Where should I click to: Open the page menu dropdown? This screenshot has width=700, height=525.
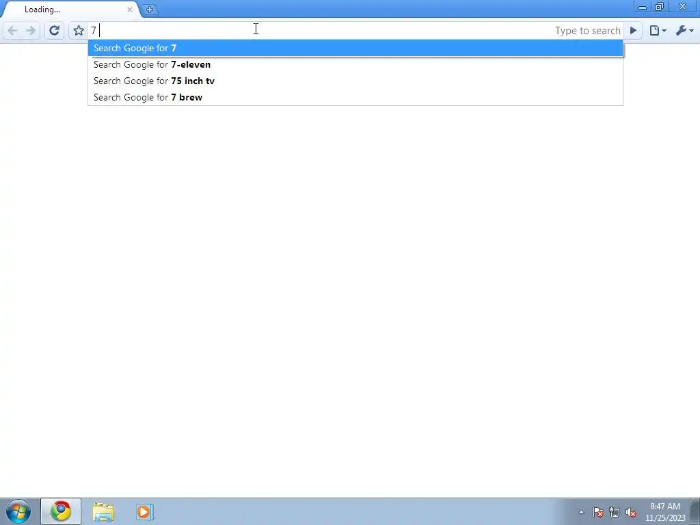click(658, 30)
